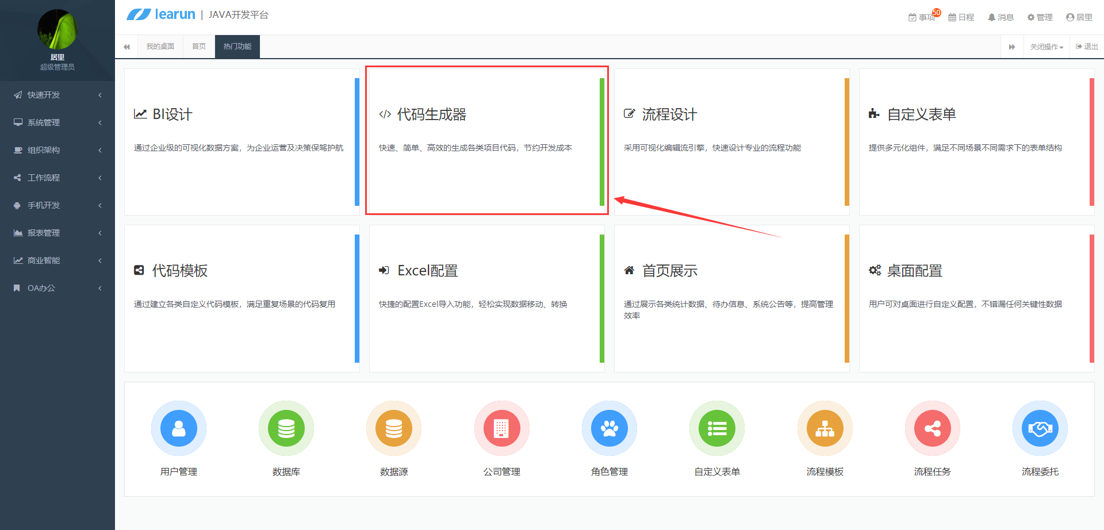Click the 数据库 icon
The width and height of the screenshot is (1104, 530).
(286, 428)
